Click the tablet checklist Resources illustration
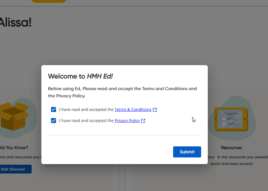Image resolution: width=268 pixels, height=191 pixels. 231,119
